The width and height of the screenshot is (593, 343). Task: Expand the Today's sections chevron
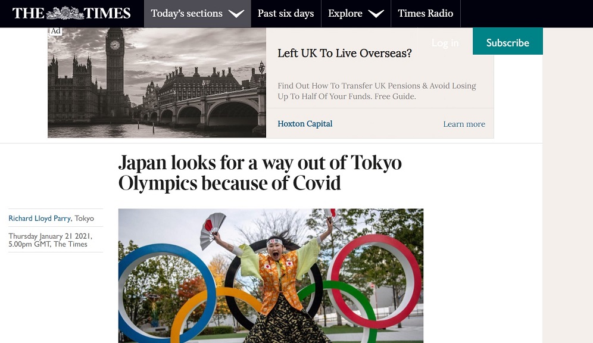236,14
